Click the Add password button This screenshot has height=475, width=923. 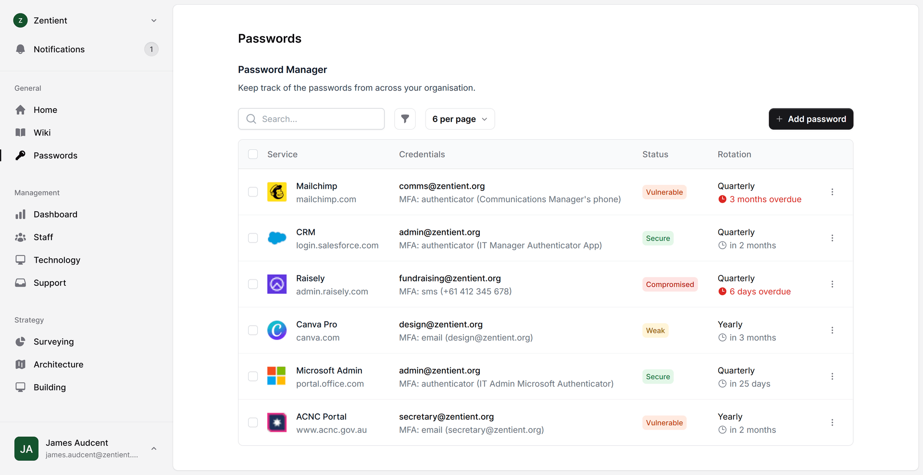click(811, 119)
